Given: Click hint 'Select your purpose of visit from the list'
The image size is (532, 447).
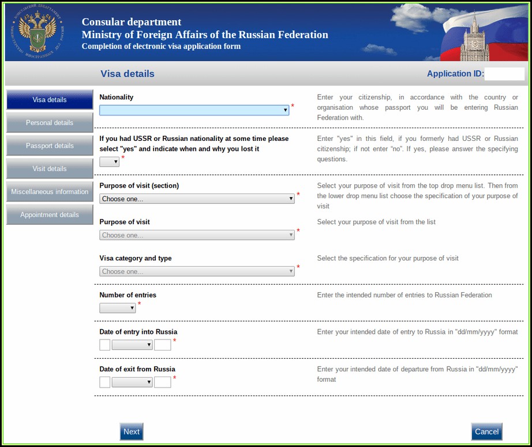Looking at the screenshot, I should click(x=376, y=222).
